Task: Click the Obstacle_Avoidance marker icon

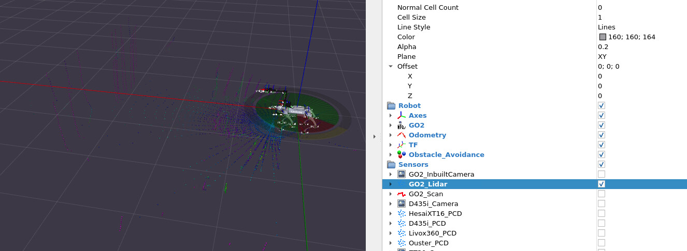Action: click(402, 155)
